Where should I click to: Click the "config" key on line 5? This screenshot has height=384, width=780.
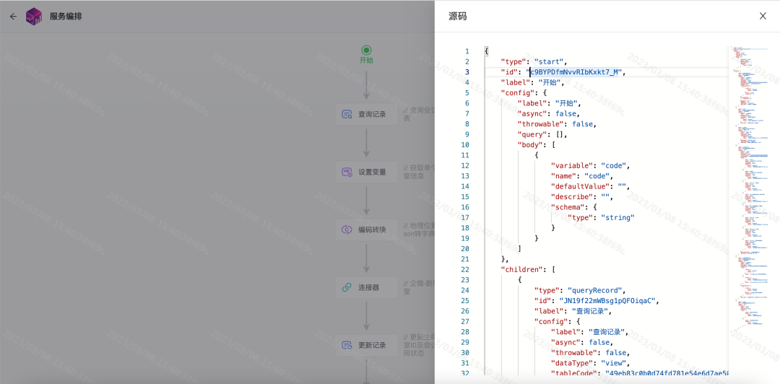(517, 93)
